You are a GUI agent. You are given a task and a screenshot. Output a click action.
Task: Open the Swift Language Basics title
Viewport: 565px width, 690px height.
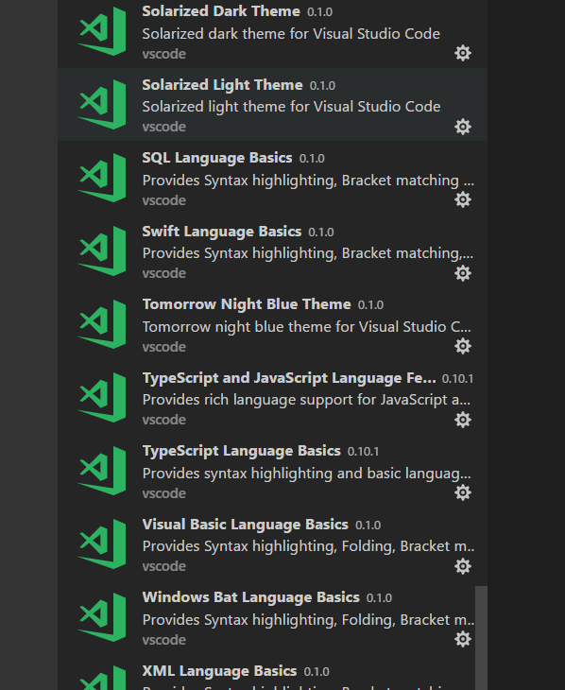coord(222,232)
